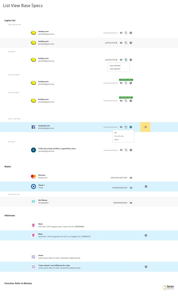
Task: Click the Facebook logo icon
Action: click(33, 127)
